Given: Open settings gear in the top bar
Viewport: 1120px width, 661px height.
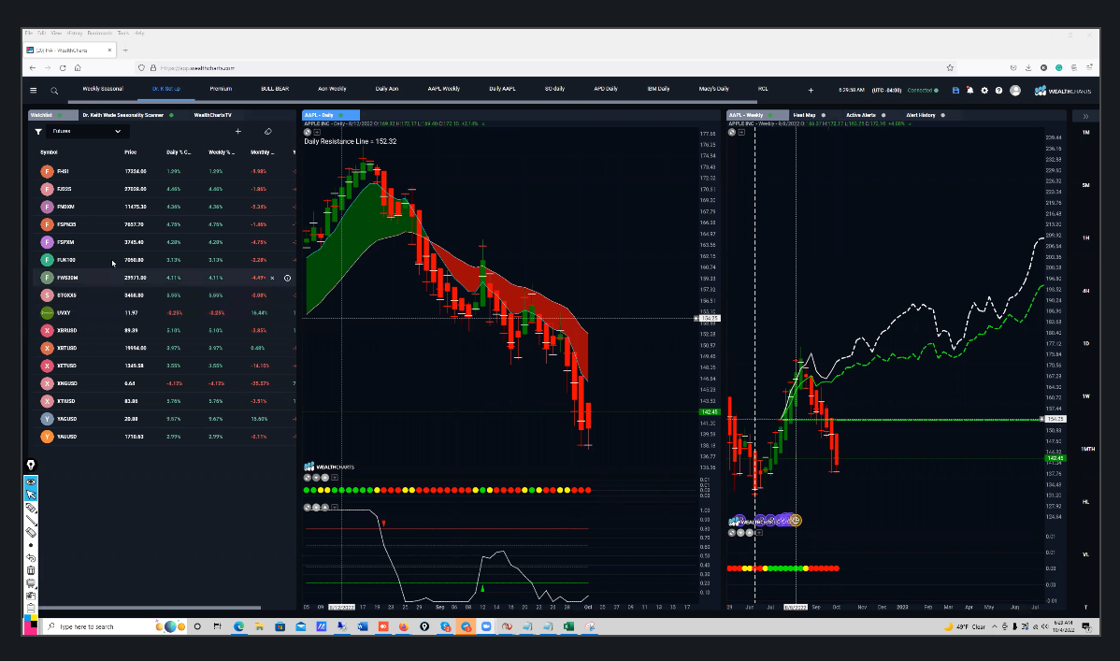Looking at the screenshot, I should (984, 91).
